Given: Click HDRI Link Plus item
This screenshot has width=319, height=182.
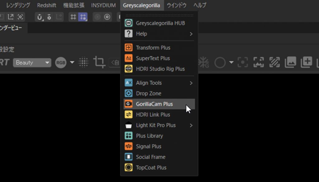Looking at the screenshot, I should (153, 114).
